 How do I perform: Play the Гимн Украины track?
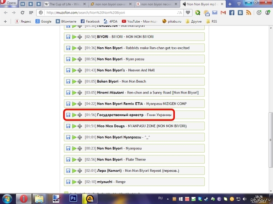click(74, 114)
